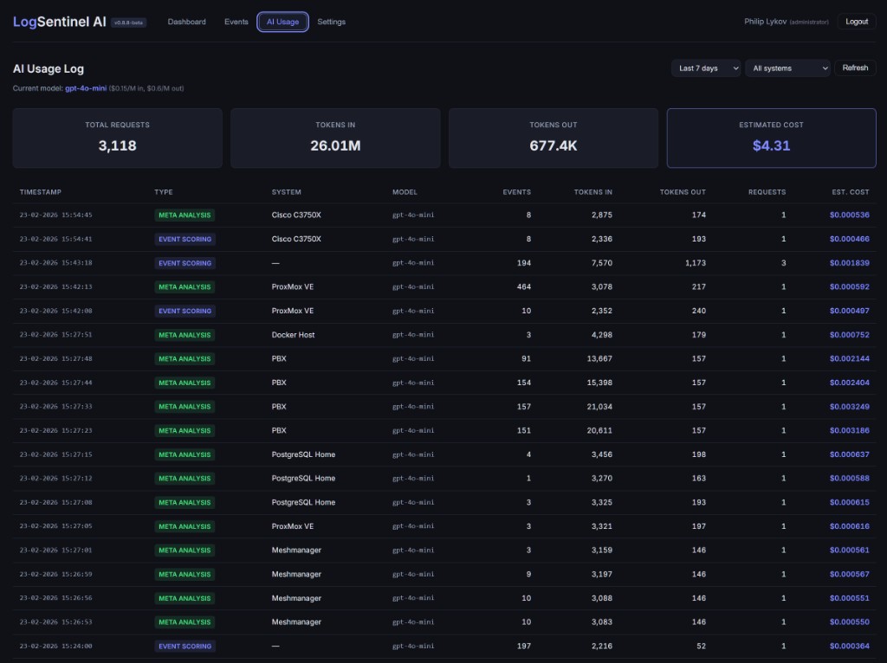Open the Last 7 days dropdown
The width and height of the screenshot is (887, 663).
[706, 68]
